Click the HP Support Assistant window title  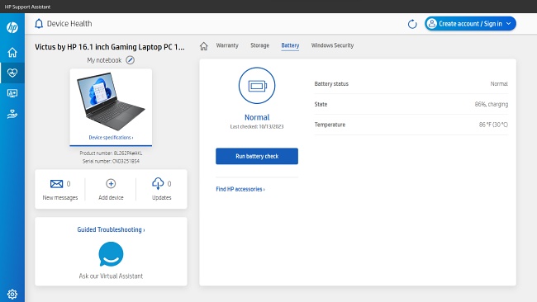click(x=27, y=7)
